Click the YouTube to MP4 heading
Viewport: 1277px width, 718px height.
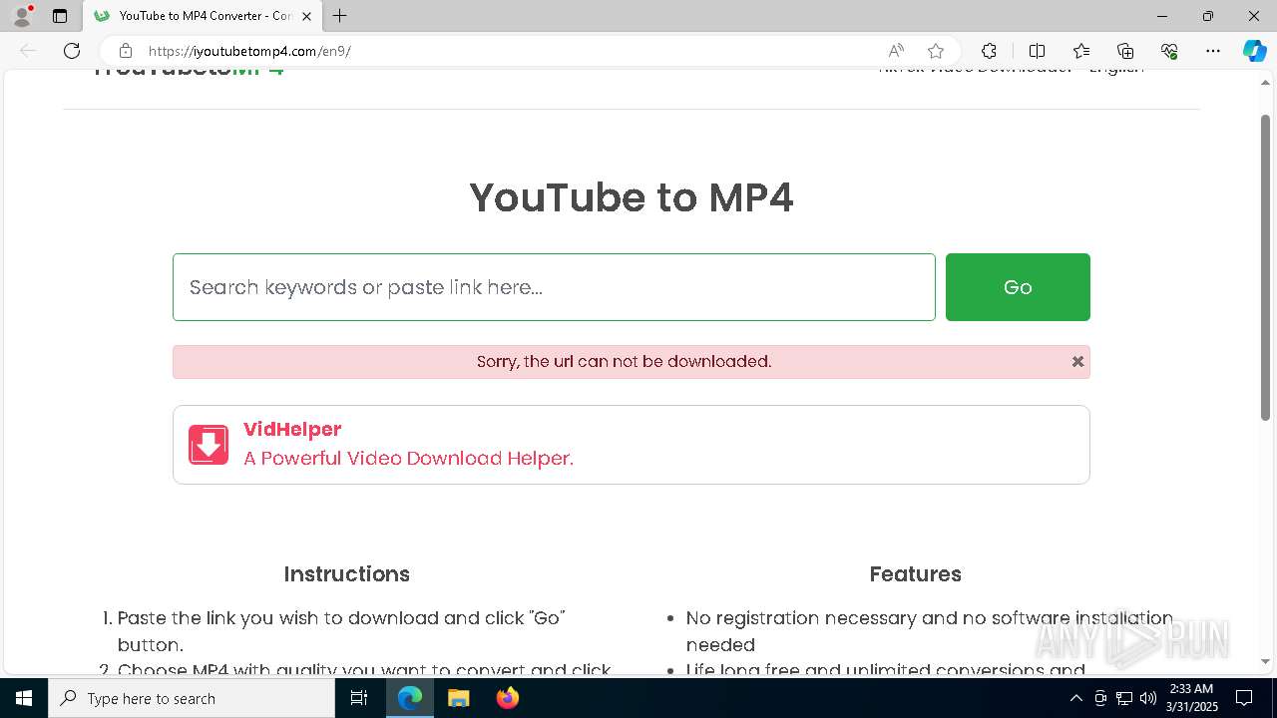point(632,197)
